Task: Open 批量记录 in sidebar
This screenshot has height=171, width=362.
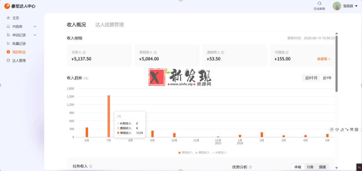Action: (x=19, y=44)
